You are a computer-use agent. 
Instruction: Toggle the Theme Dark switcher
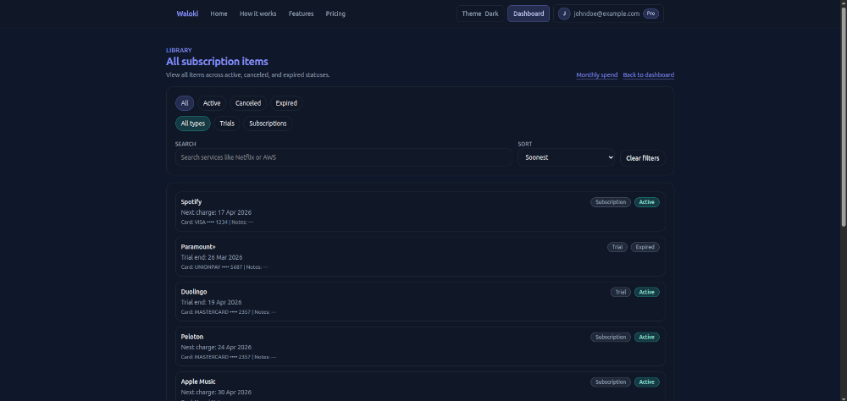coord(480,14)
